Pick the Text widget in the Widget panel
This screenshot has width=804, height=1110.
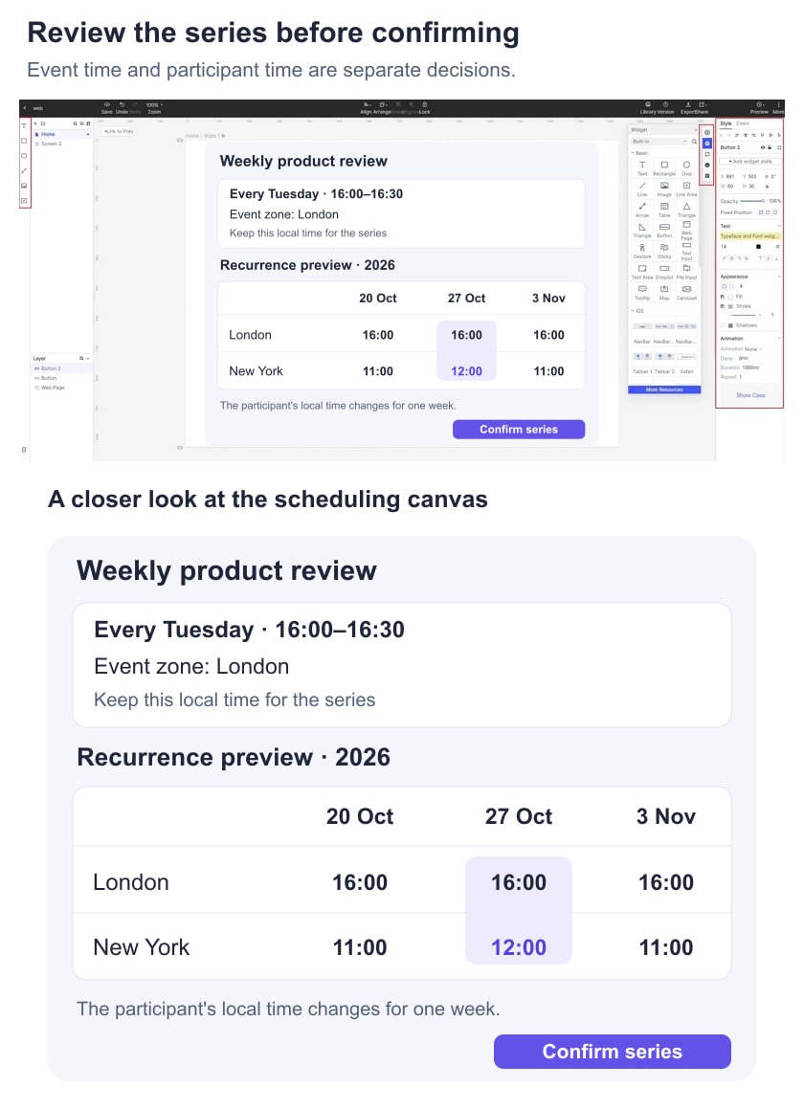(642, 167)
